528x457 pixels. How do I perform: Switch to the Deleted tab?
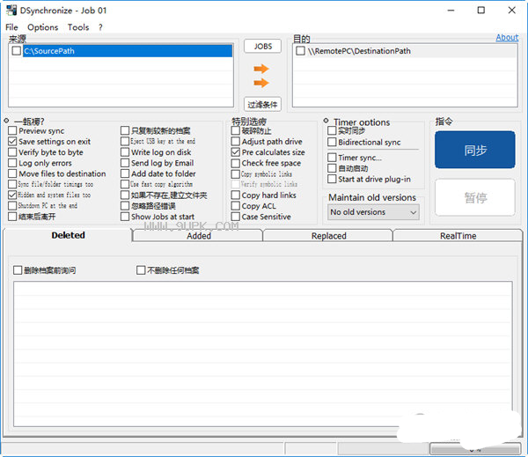point(68,235)
